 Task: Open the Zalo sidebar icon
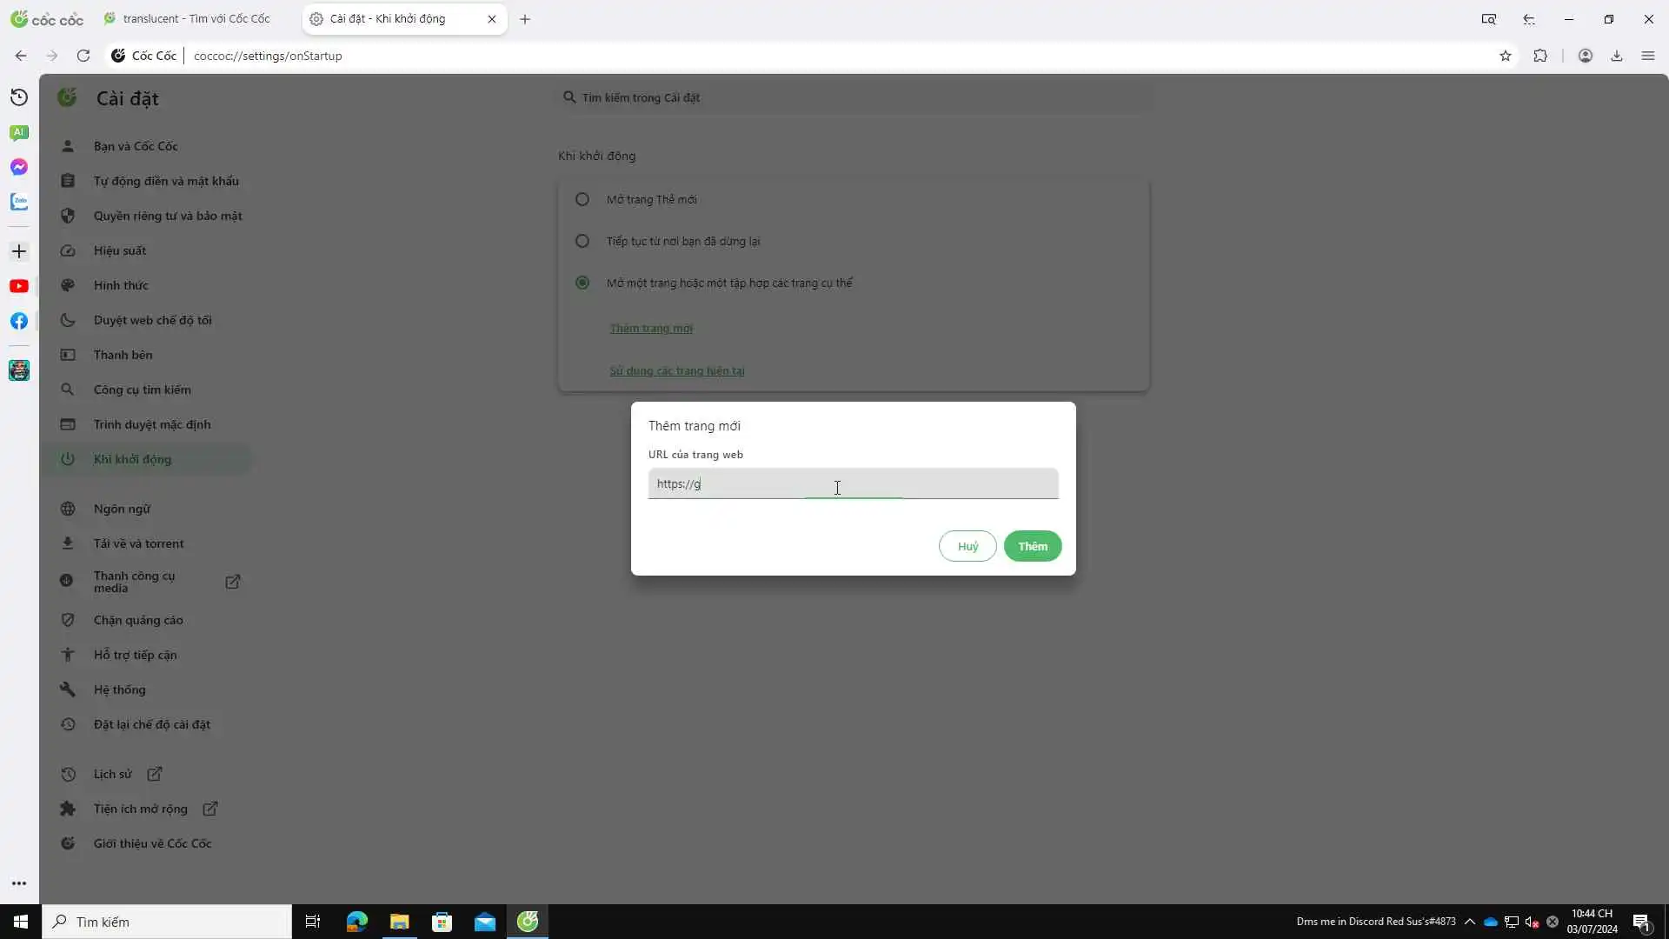click(x=19, y=202)
